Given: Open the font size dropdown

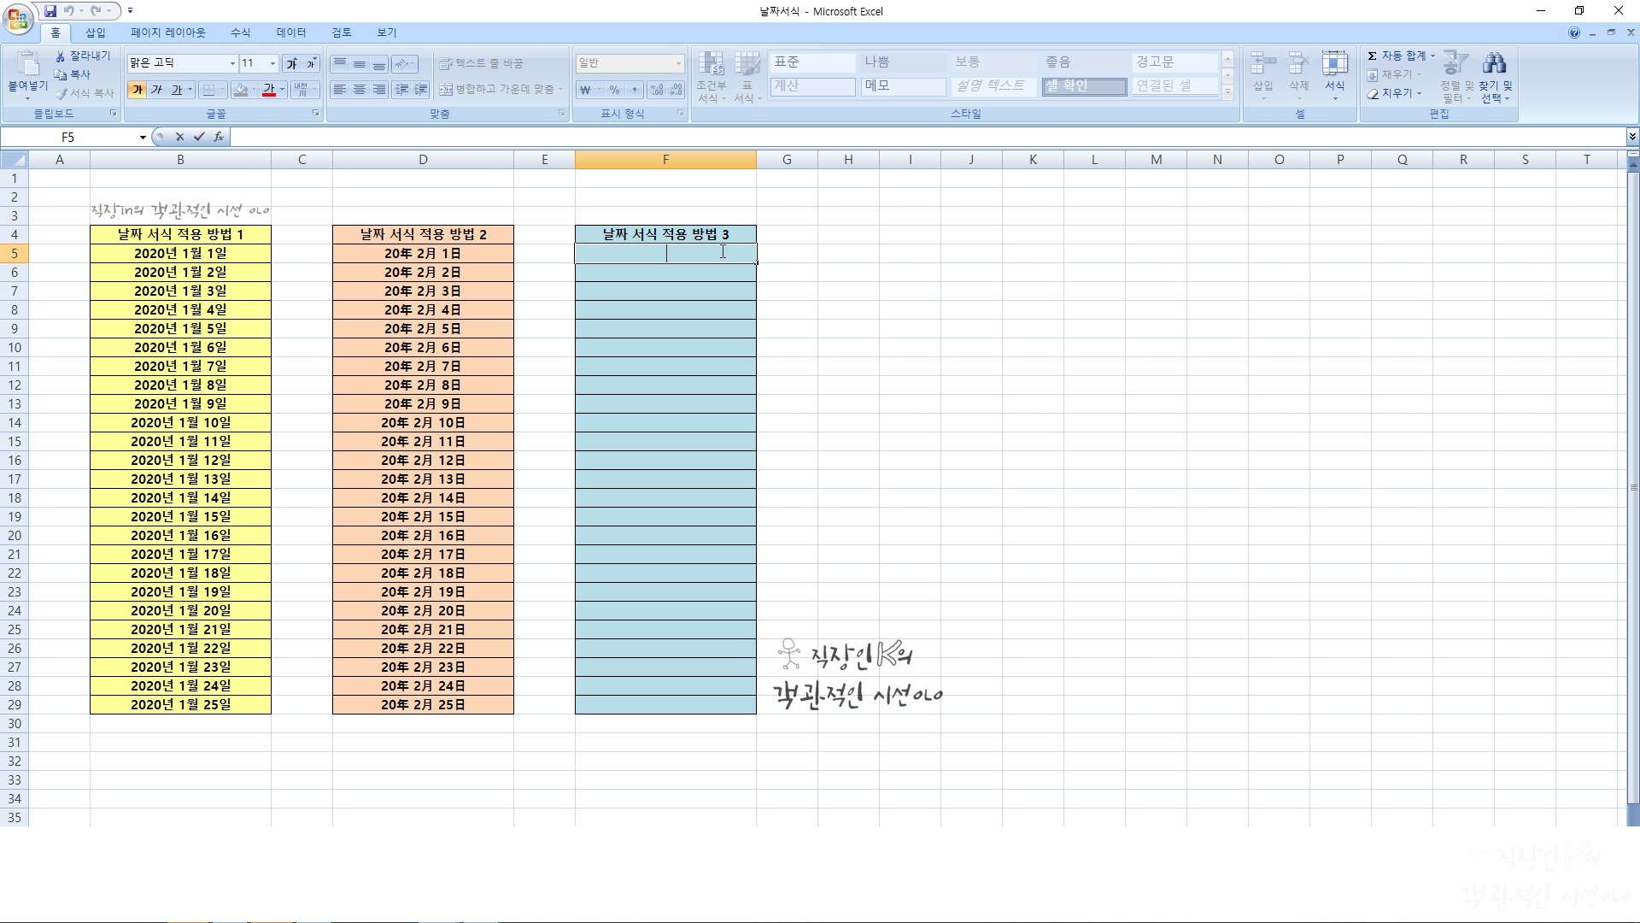Looking at the screenshot, I should click(x=272, y=63).
